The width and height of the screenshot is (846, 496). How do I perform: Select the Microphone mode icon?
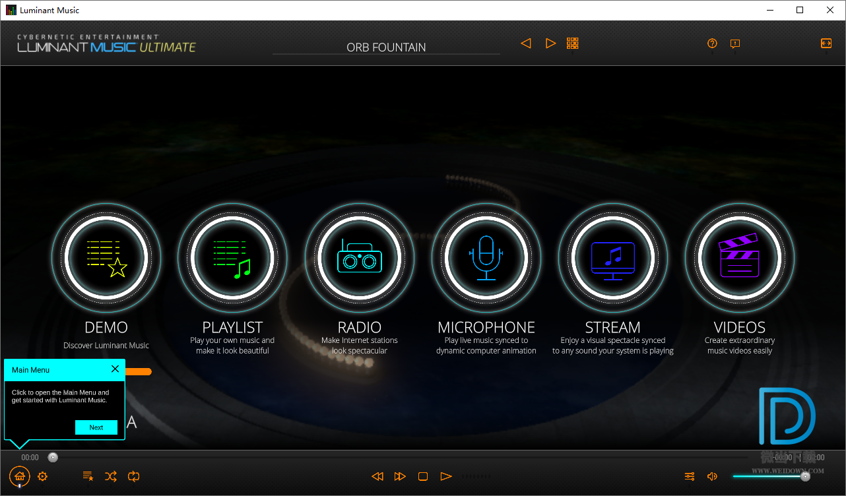pyautogui.click(x=486, y=257)
